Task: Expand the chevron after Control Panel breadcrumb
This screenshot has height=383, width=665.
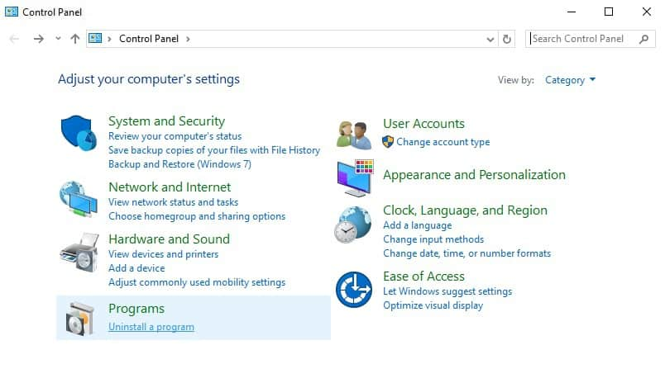Action: [x=188, y=39]
